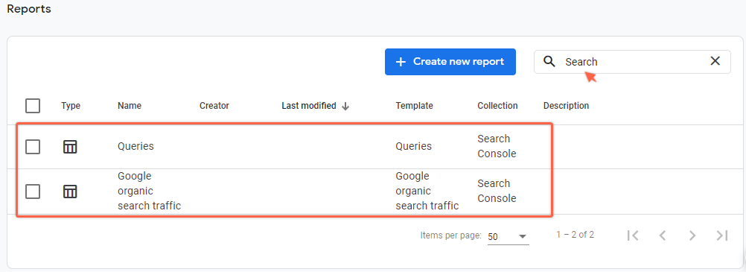Click the Name column header
This screenshot has width=746, height=272.
pos(130,106)
